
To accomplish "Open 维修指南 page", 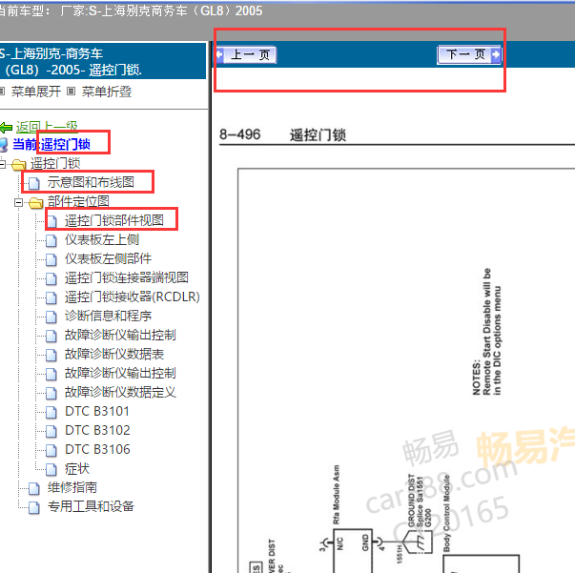I will click(72, 487).
